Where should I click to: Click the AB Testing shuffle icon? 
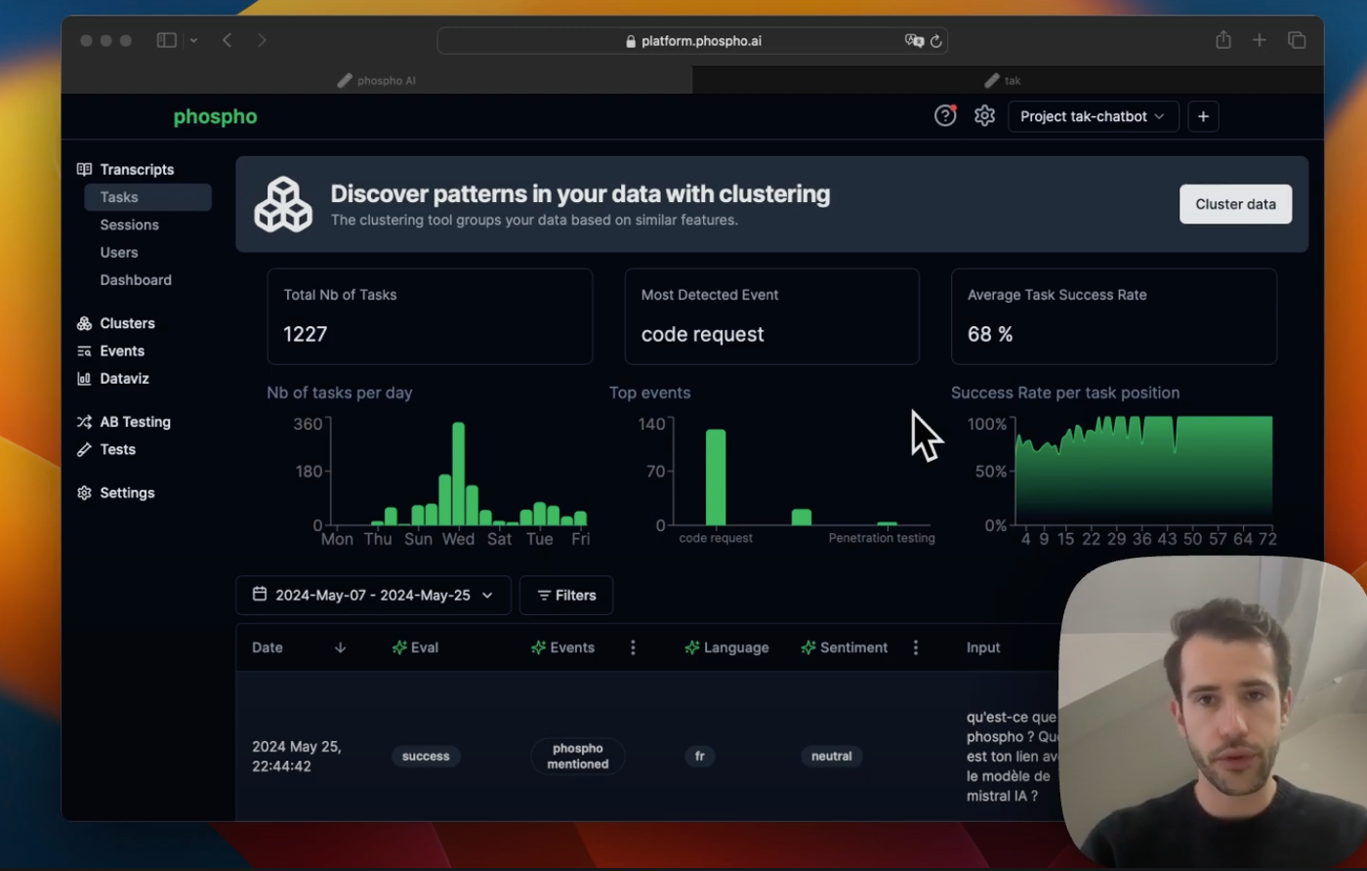click(x=84, y=422)
